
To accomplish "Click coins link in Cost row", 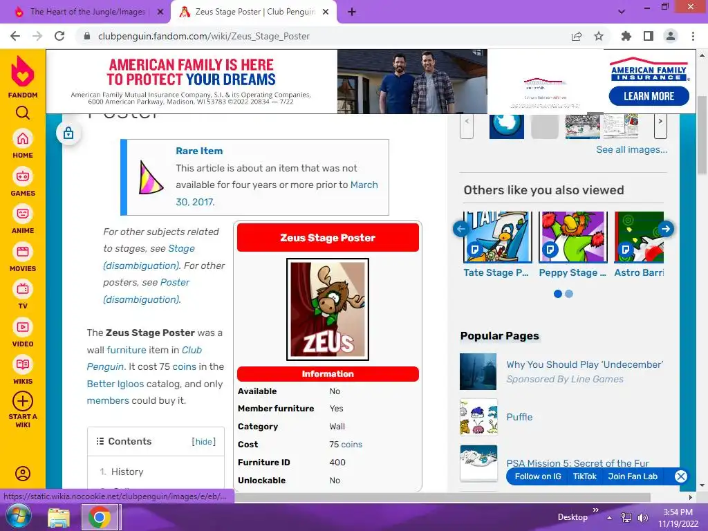I will pyautogui.click(x=352, y=445).
